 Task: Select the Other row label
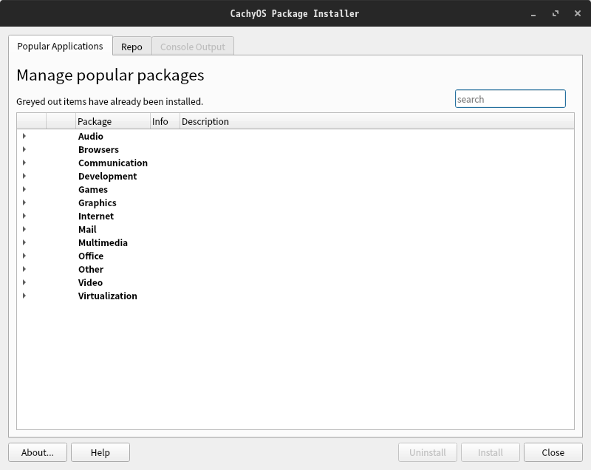[90, 270]
